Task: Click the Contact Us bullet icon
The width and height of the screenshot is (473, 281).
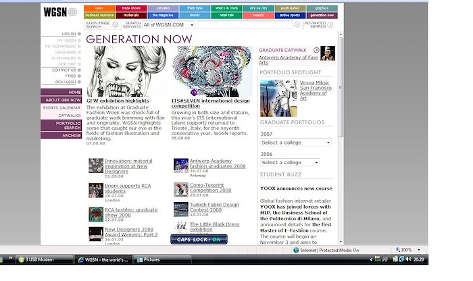Action: click(79, 70)
